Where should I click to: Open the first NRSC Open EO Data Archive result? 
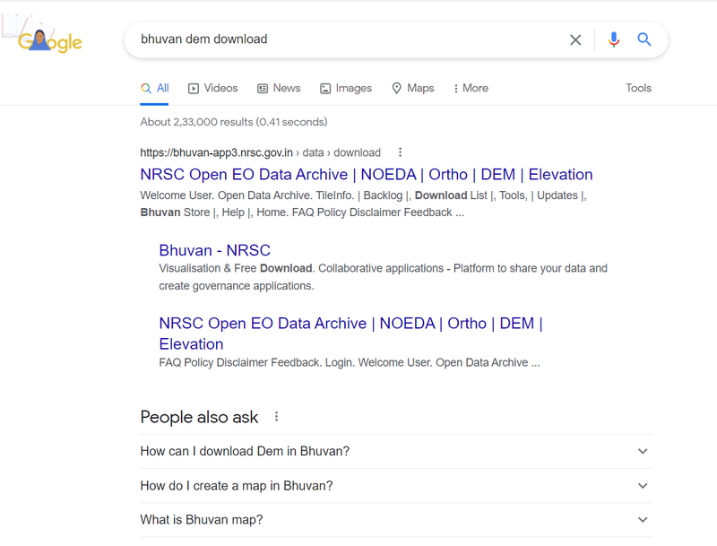point(367,175)
